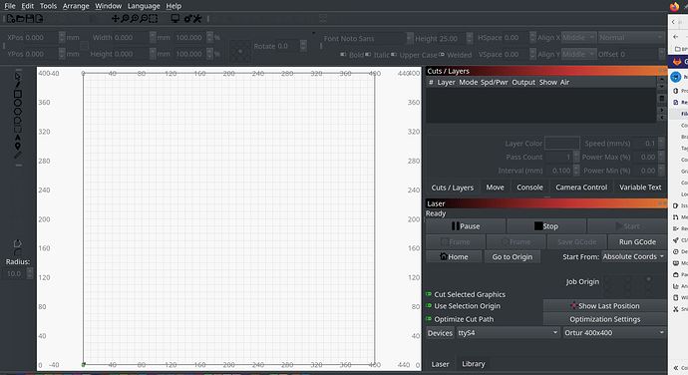
Task: Click the Go to Origin button
Action: pyautogui.click(x=513, y=256)
